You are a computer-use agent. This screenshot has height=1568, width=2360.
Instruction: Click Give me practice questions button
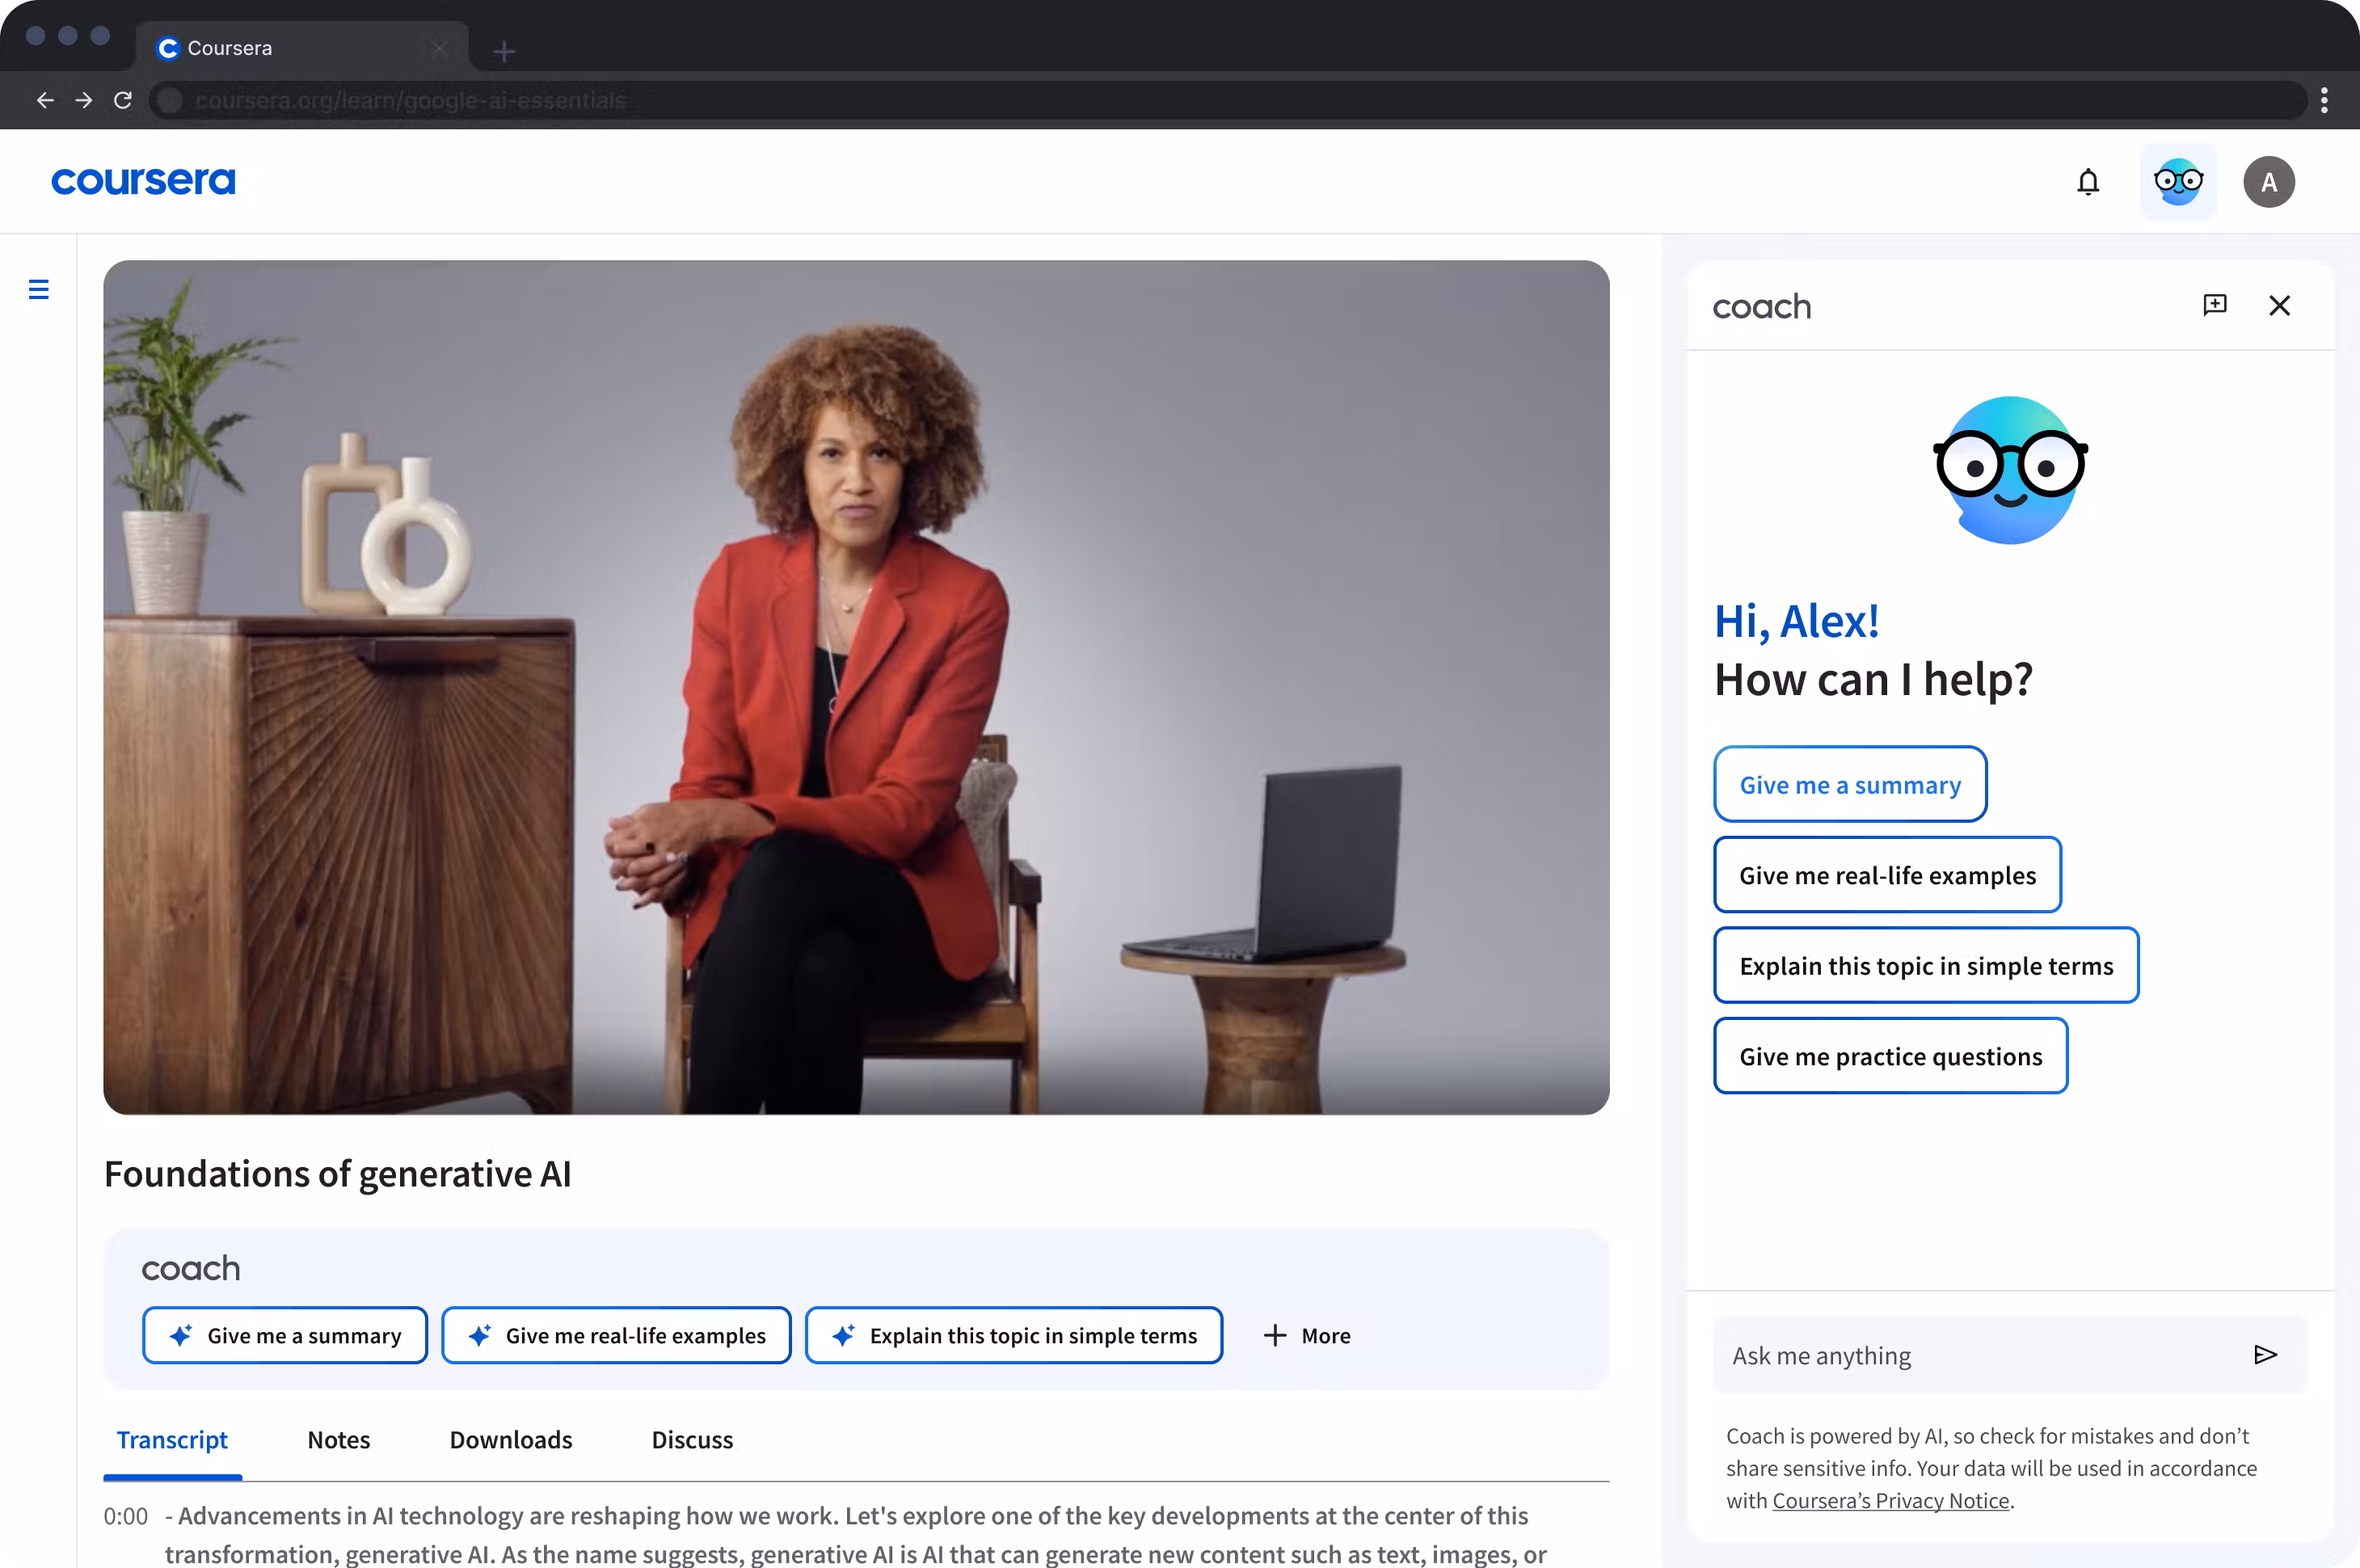pos(1890,1057)
